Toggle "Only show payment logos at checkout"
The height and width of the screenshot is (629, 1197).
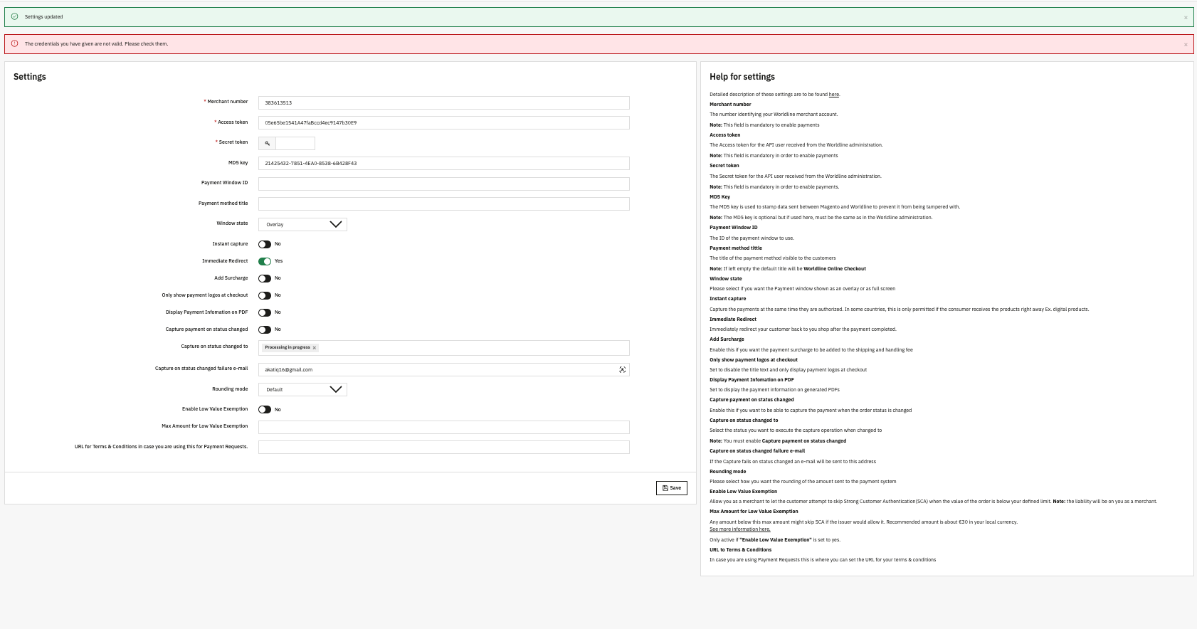(x=265, y=295)
